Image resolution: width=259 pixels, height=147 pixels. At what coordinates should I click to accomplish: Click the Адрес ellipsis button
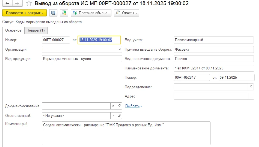[251, 96]
